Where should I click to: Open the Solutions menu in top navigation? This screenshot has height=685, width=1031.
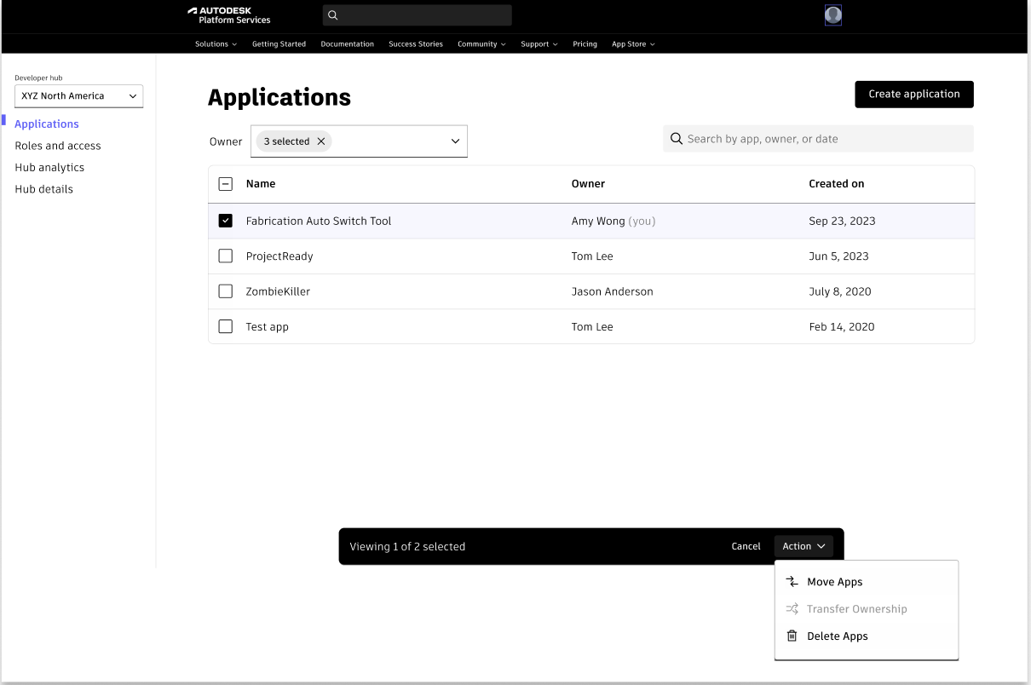pyautogui.click(x=216, y=44)
